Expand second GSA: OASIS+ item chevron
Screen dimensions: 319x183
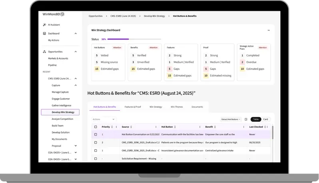click(x=76, y=159)
